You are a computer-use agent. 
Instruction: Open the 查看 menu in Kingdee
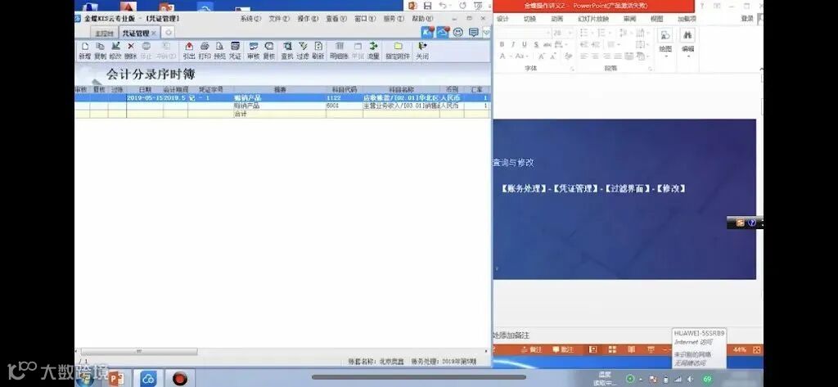click(x=336, y=19)
